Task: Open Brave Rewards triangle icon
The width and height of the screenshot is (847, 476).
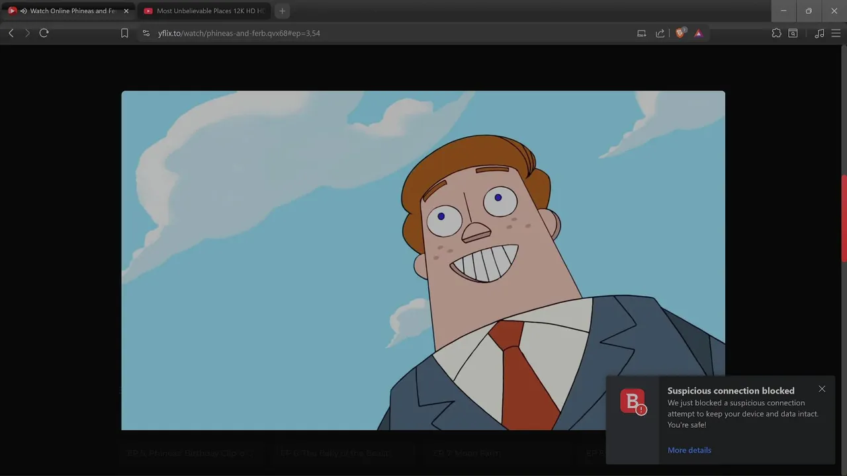Action: click(698, 33)
